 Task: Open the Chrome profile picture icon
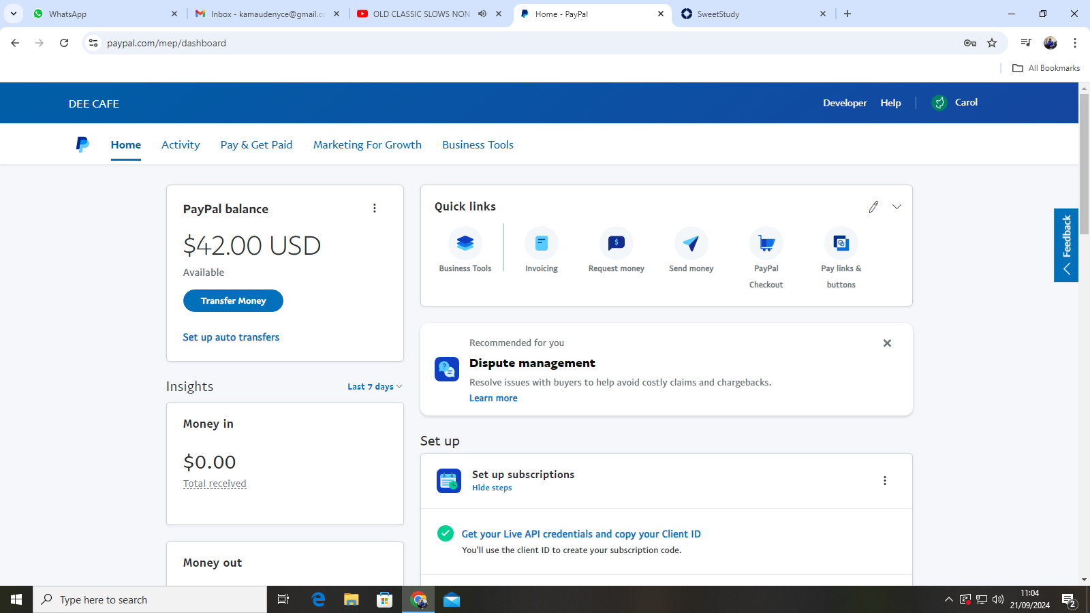pyautogui.click(x=1050, y=43)
